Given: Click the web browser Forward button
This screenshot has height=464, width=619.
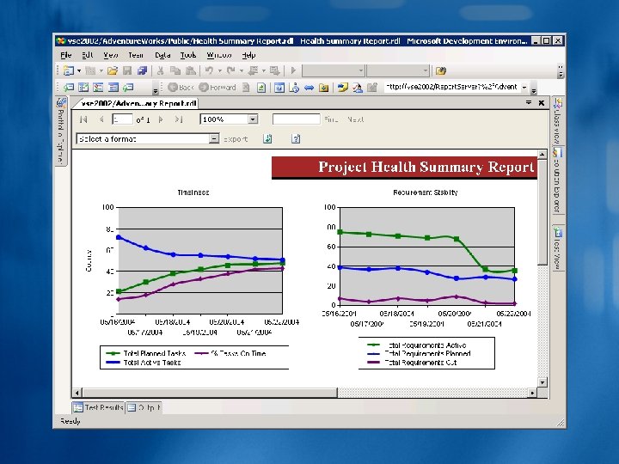Looking at the screenshot, I should pyautogui.click(x=218, y=88).
